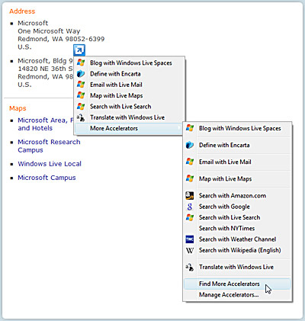Screen dimensions: 305x321
Task: Open the Microsoft Research Campus link
Action: (49, 146)
